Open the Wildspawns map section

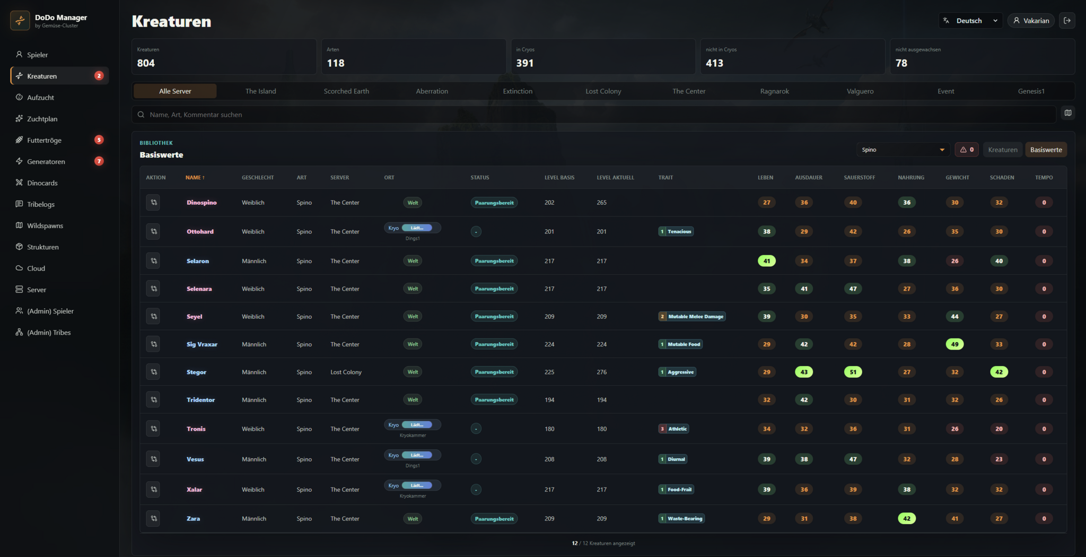(x=59, y=225)
